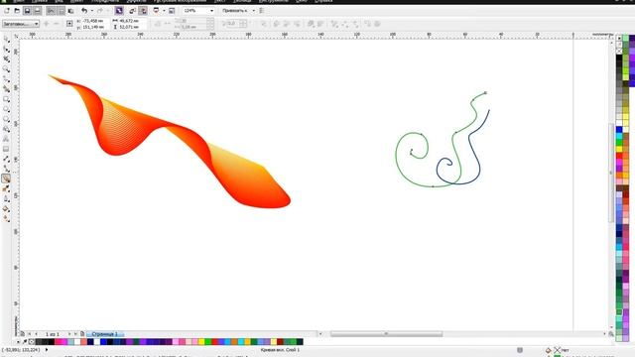Create a new document with New icon
The image size is (635, 357).
point(7,11)
